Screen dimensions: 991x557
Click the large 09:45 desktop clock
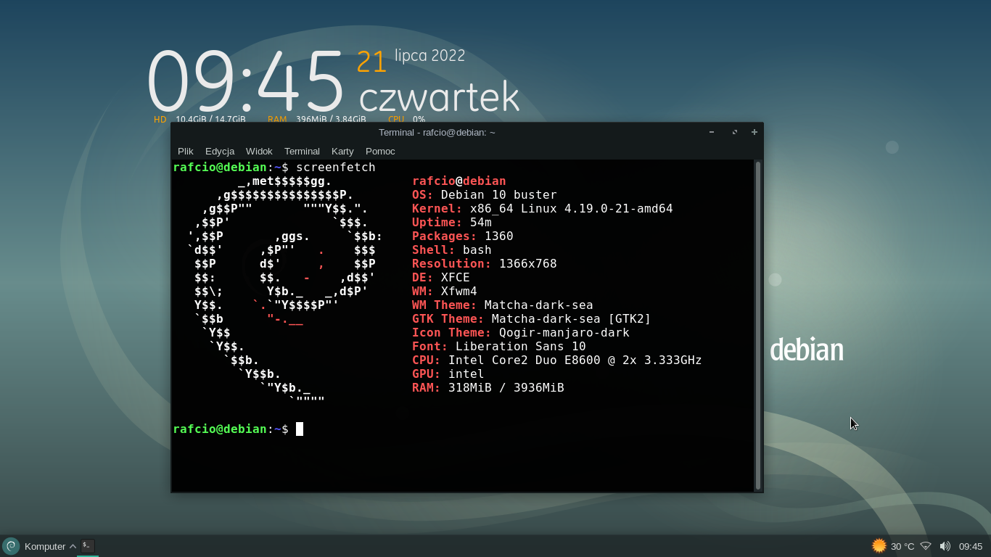pos(245,80)
